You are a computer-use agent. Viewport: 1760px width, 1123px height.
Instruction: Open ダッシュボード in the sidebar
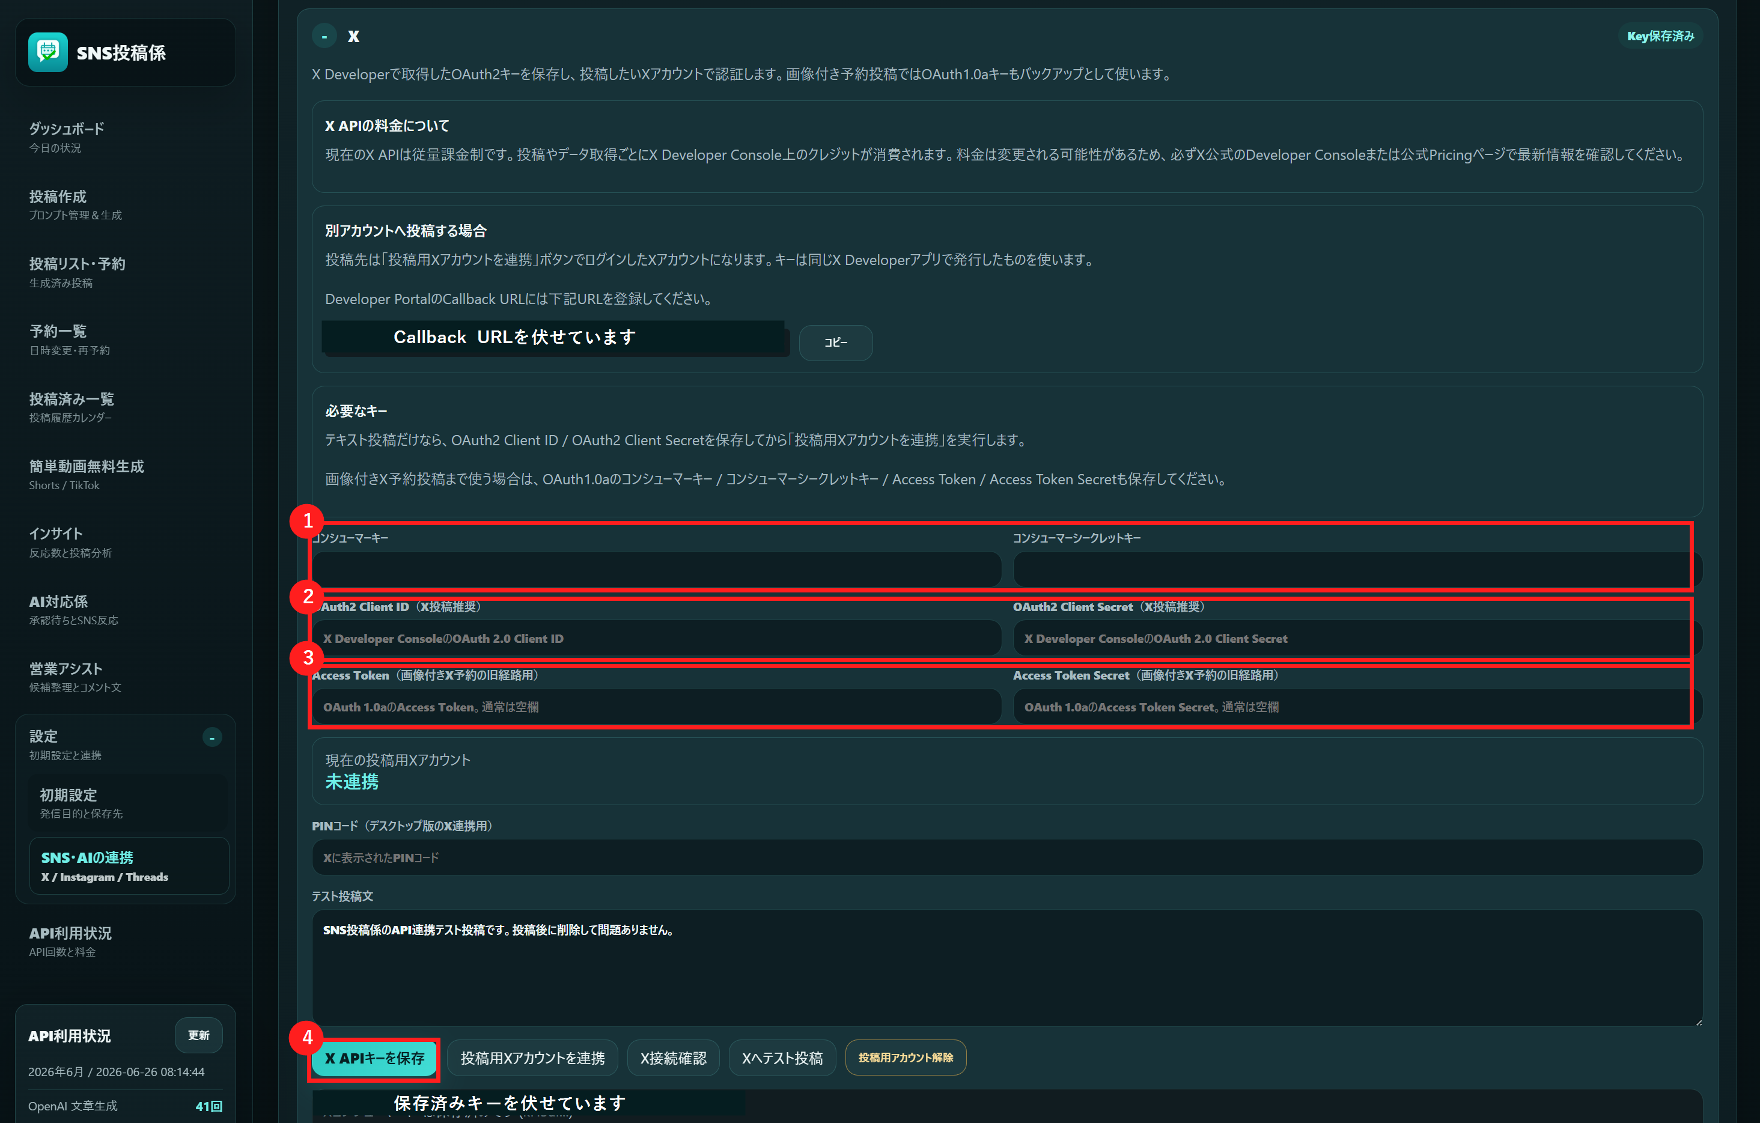coord(125,138)
